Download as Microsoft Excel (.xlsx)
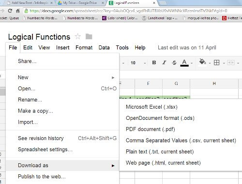 coord(181,107)
